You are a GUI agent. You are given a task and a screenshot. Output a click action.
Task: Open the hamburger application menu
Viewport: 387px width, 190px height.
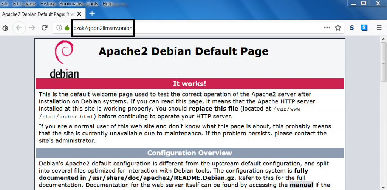click(x=379, y=28)
